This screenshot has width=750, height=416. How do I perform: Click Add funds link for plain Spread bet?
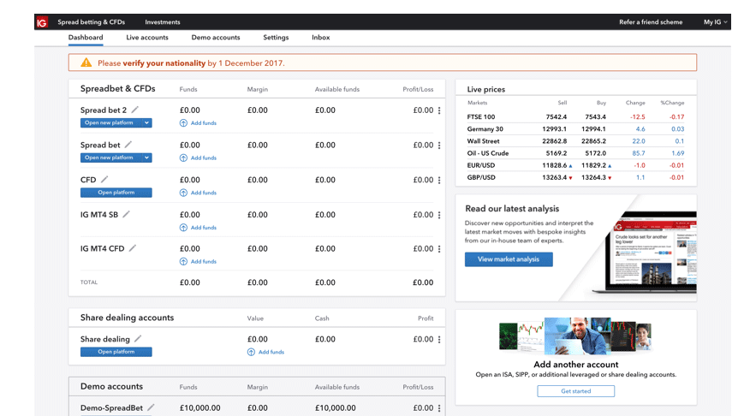203,157
